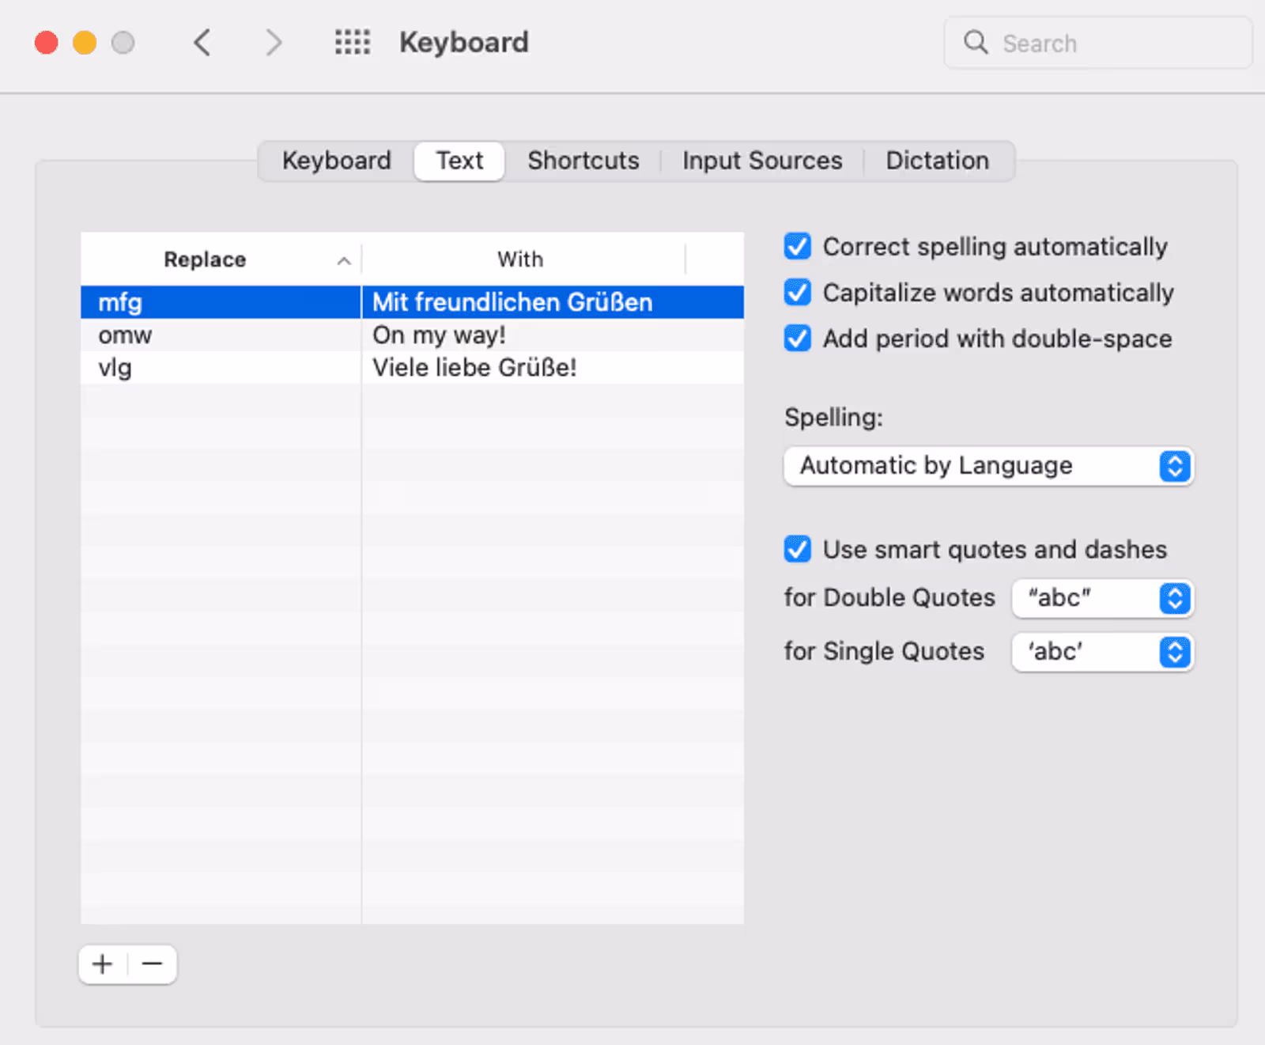Go back with the left chevron
The image size is (1265, 1045).
pyautogui.click(x=202, y=43)
